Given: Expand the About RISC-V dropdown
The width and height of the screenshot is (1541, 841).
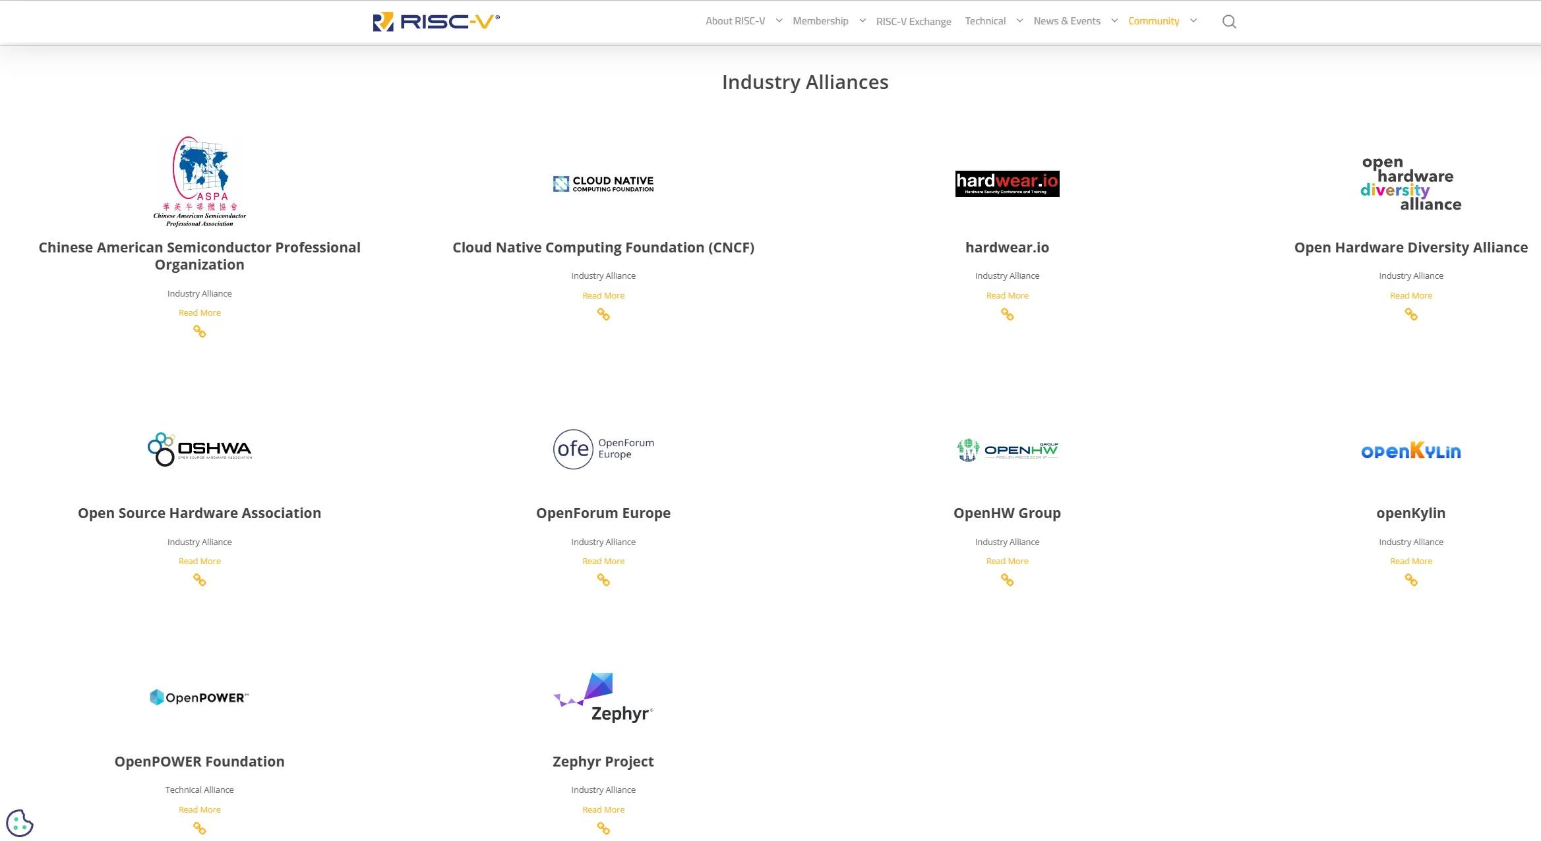Looking at the screenshot, I should pyautogui.click(x=735, y=20).
